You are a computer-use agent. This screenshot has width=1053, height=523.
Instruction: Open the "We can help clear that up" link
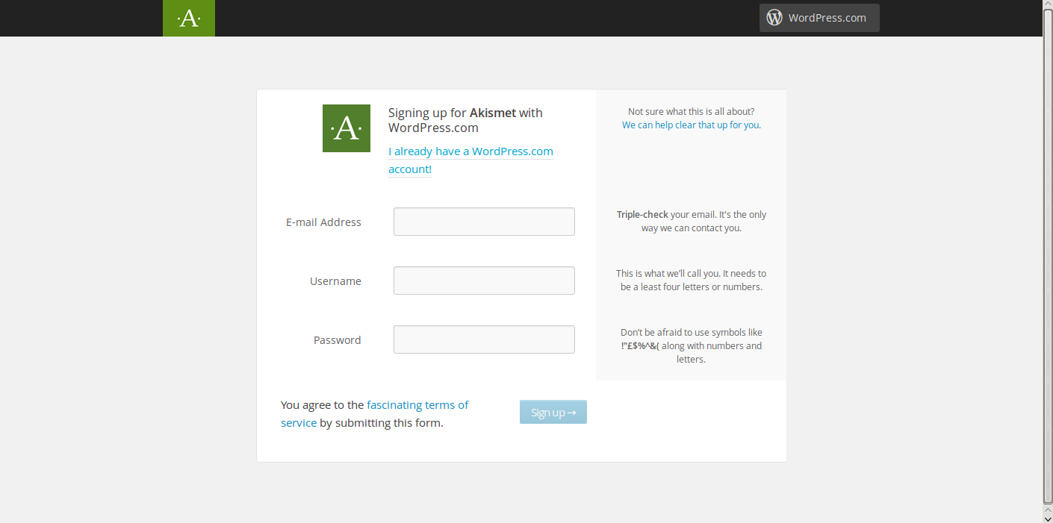691,125
